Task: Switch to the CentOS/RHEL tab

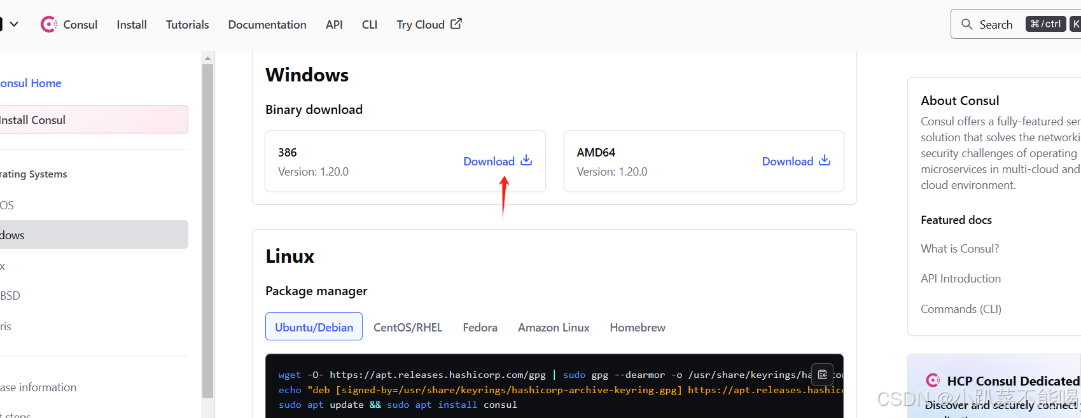Action: point(408,327)
